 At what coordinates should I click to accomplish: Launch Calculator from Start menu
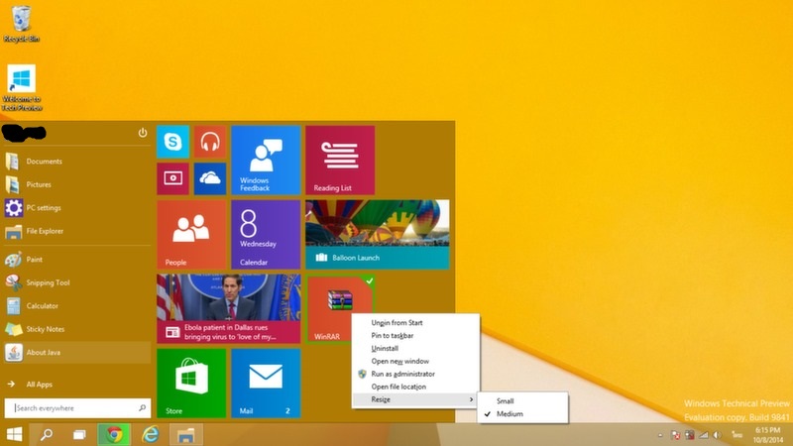(x=77, y=306)
